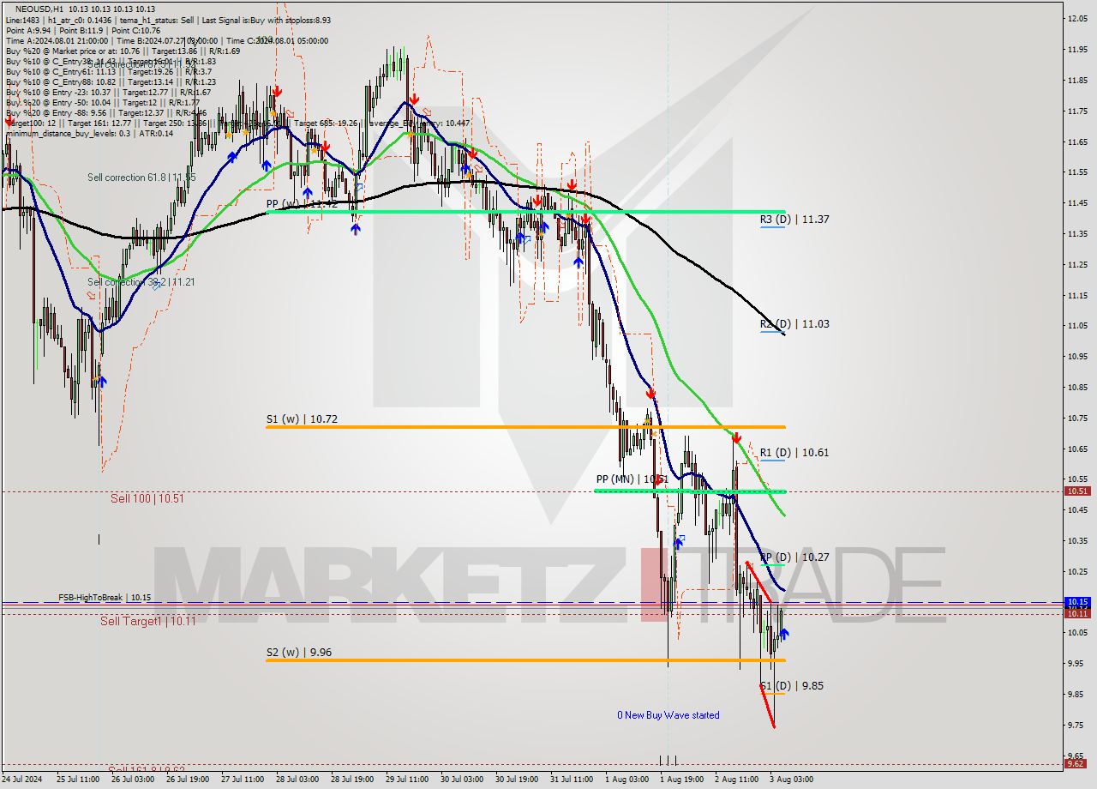Click the '24 Jul 2024' date label
Viewport: 1097px width, 789px height.
(x=22, y=780)
